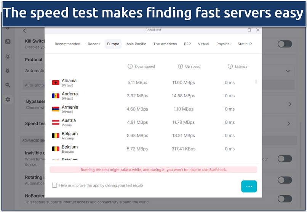Click the Antivirus bug sidebar icon
307x212 pixels.
click(x=8, y=71)
